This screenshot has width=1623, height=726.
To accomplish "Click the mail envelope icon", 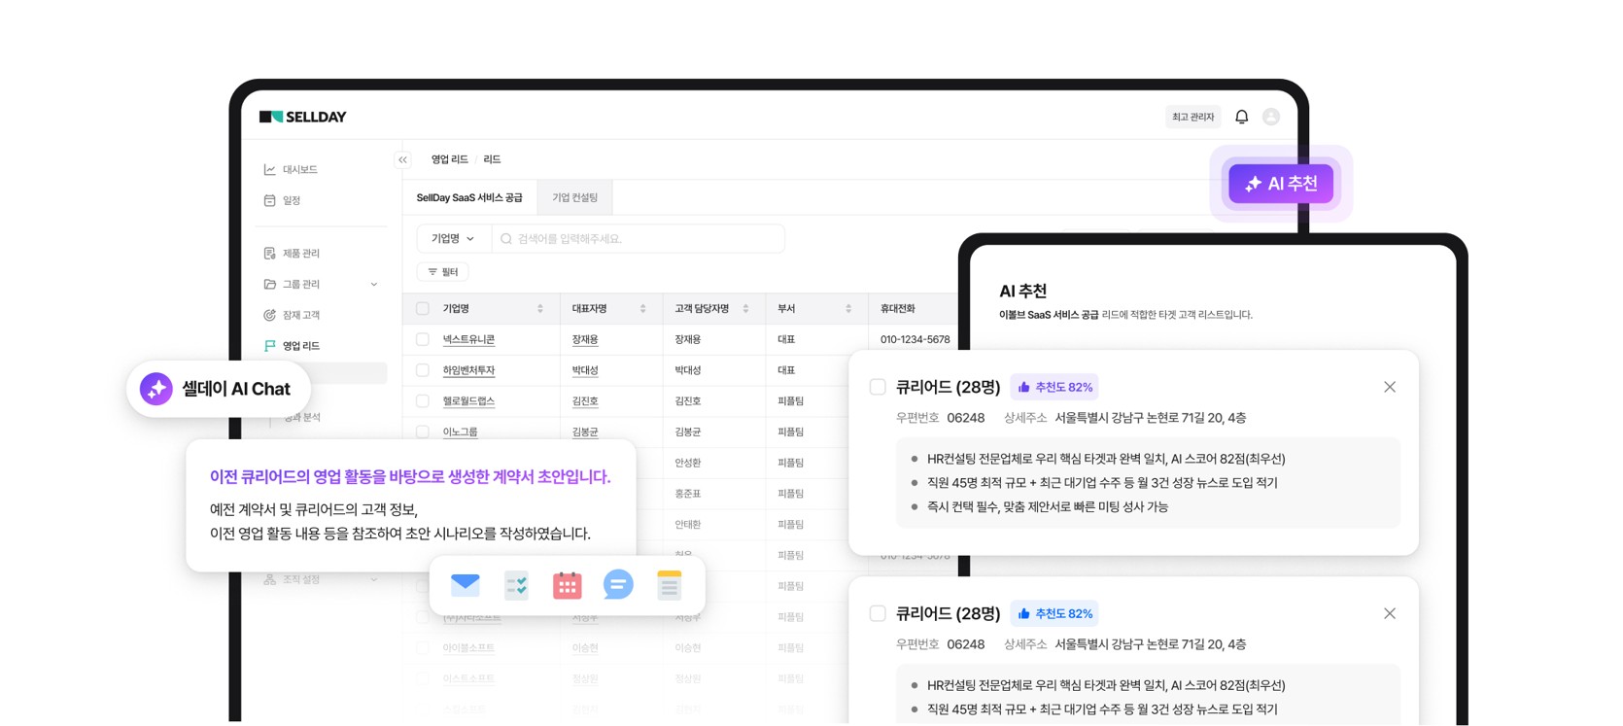I will click(x=466, y=584).
